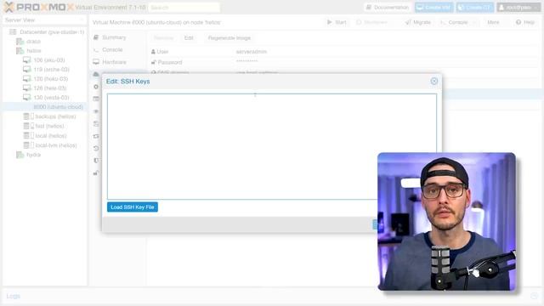This screenshot has width=544, height=306.
Task: Open the Cloud-Init section cloud icon
Action: coord(96,74)
